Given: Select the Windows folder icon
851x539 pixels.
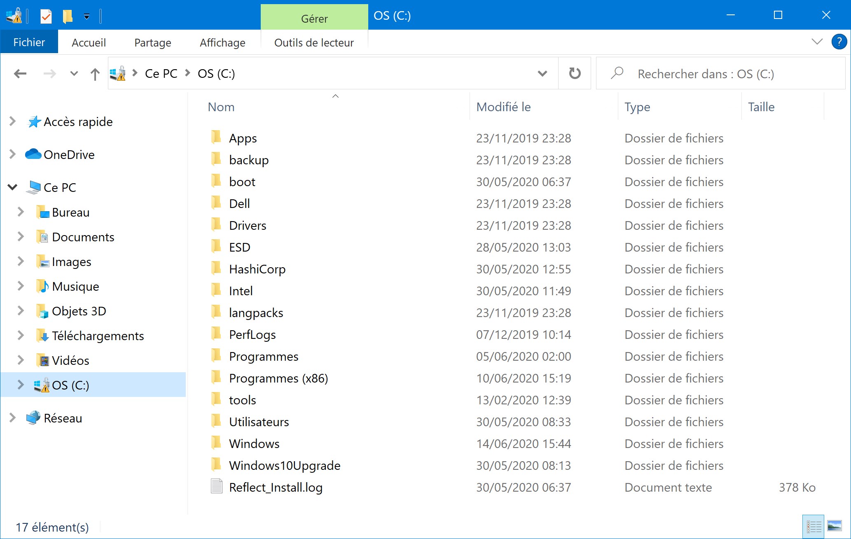Looking at the screenshot, I should click(x=216, y=443).
